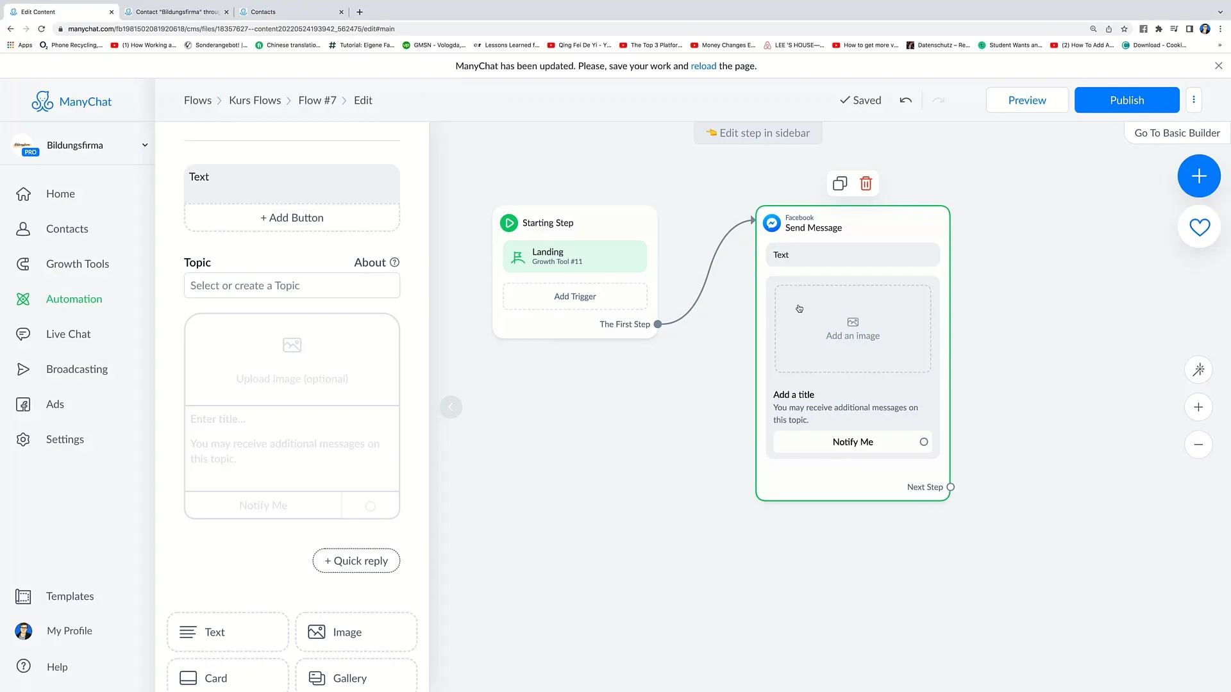Toggle the Notify Me button in sidebar
The image size is (1231, 692).
click(x=369, y=506)
